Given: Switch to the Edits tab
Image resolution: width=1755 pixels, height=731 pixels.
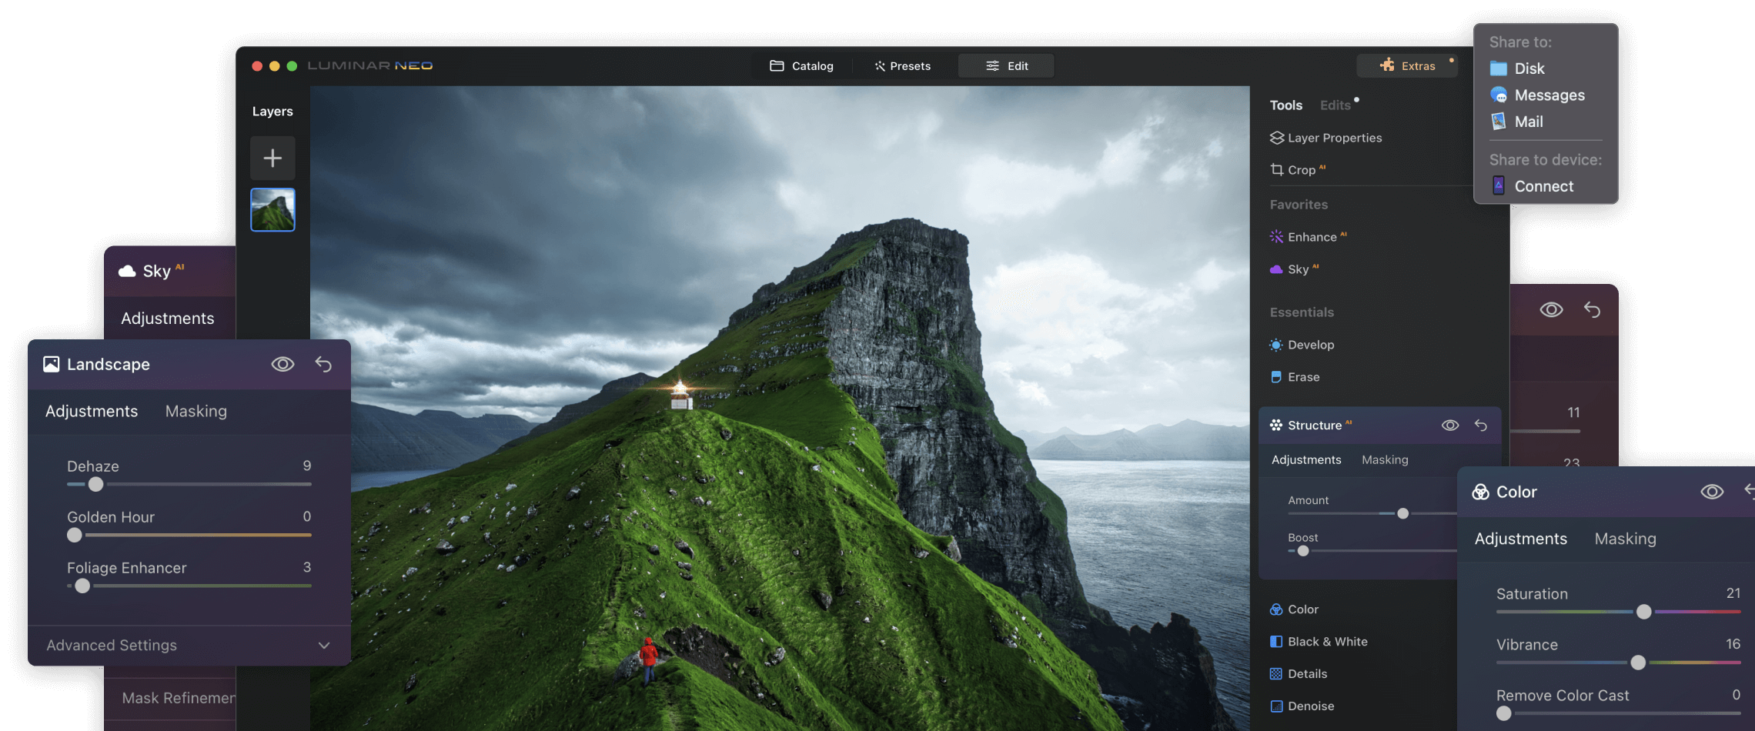Looking at the screenshot, I should tap(1335, 105).
